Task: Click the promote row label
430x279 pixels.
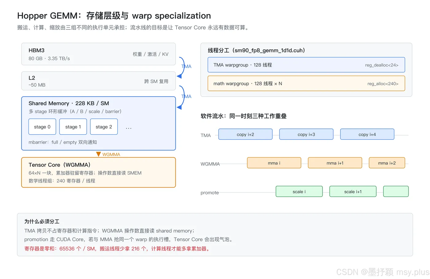Action: click(210, 193)
